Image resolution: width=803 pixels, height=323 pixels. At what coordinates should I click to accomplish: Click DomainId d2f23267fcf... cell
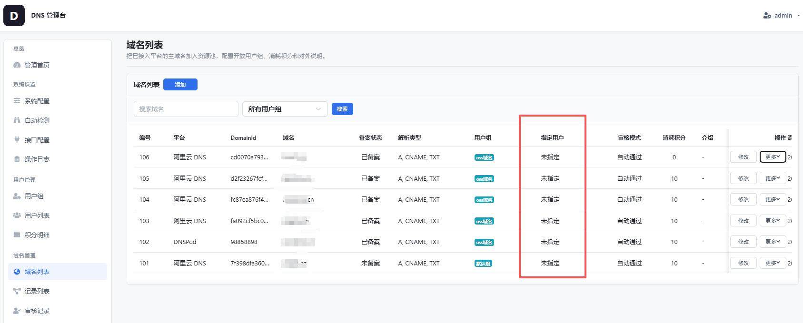249,178
